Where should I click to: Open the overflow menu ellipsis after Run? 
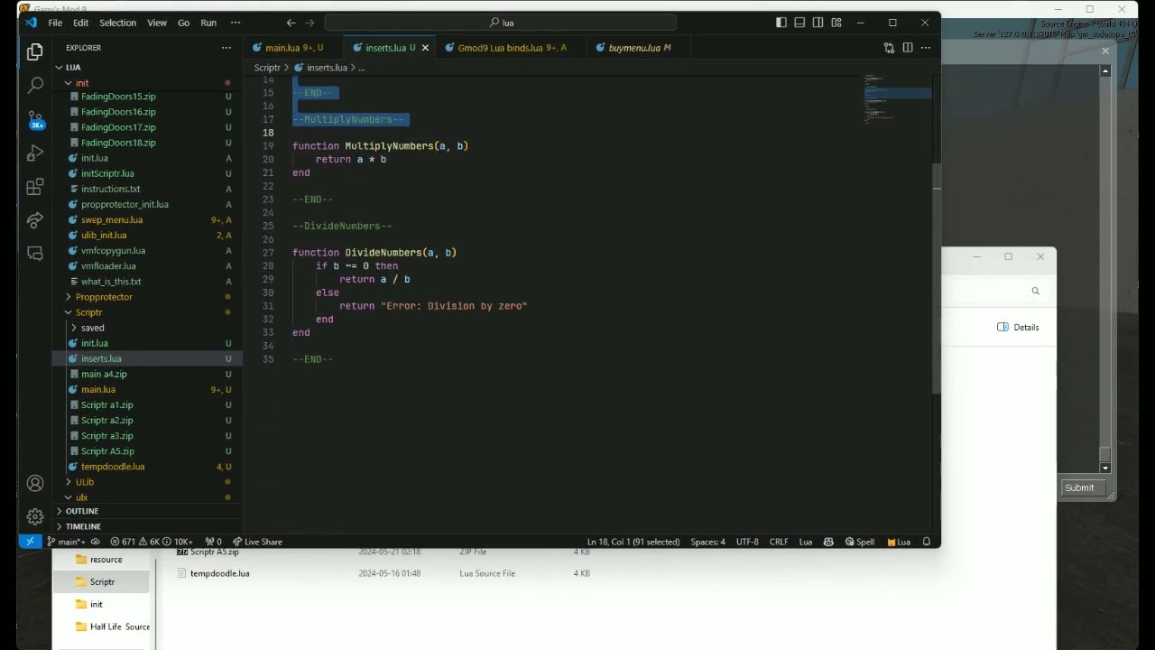236,23
